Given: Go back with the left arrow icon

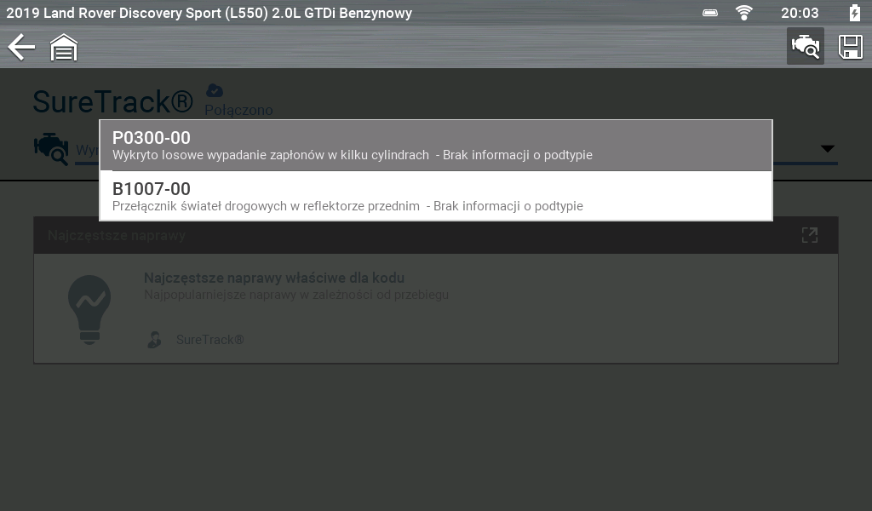Looking at the screenshot, I should click(21, 47).
